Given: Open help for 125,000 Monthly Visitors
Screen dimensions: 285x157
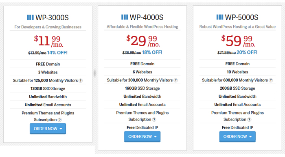Looking at the screenshot, I should point(81,81).
